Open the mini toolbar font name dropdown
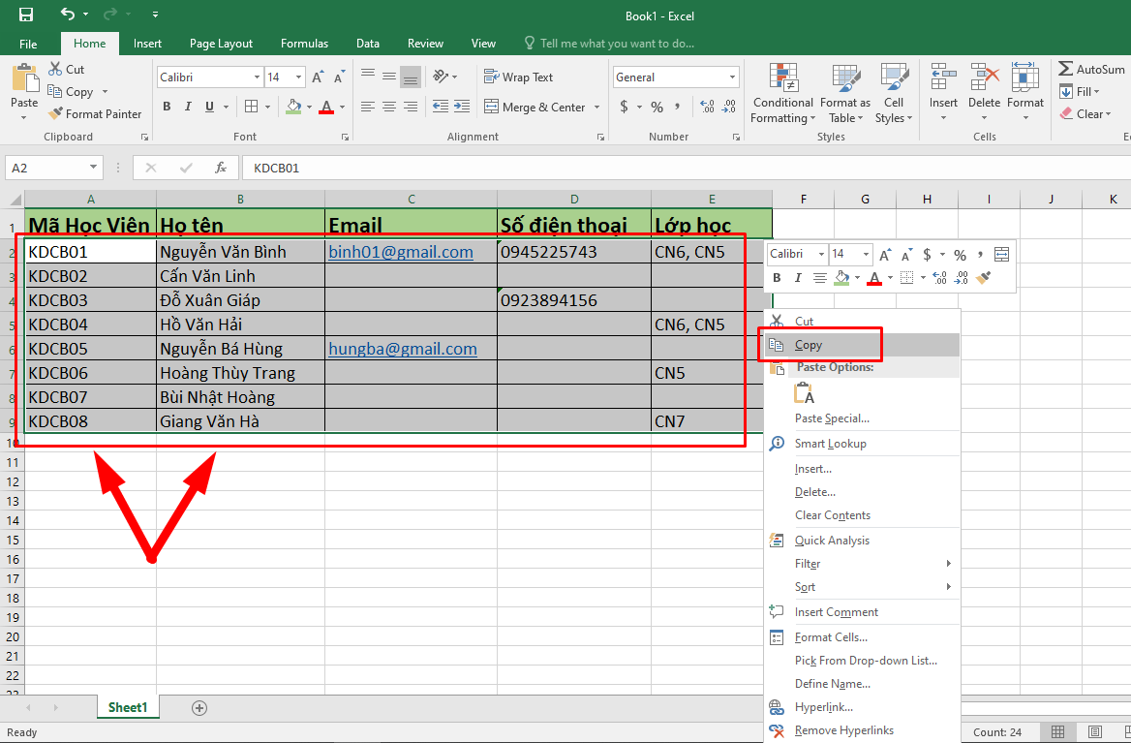1131x743 pixels. click(821, 254)
